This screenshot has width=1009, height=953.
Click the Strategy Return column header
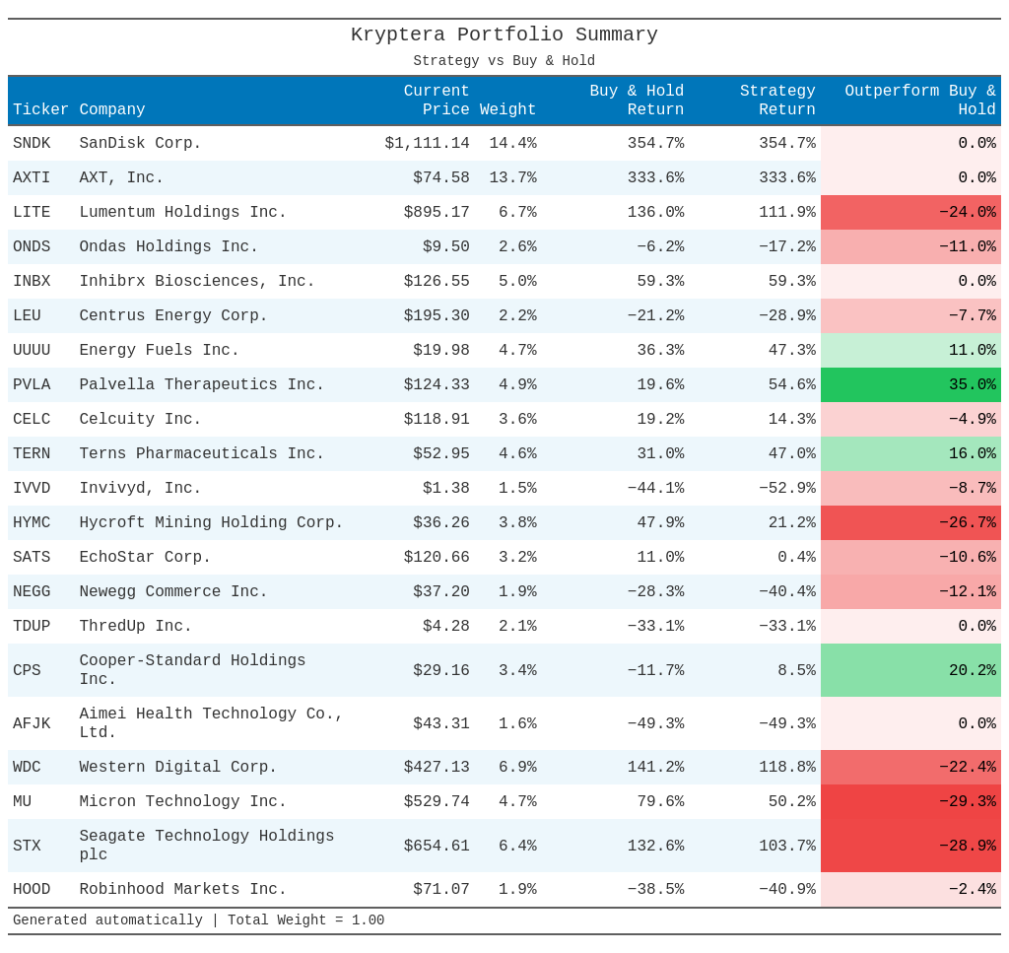pyautogui.click(x=777, y=101)
